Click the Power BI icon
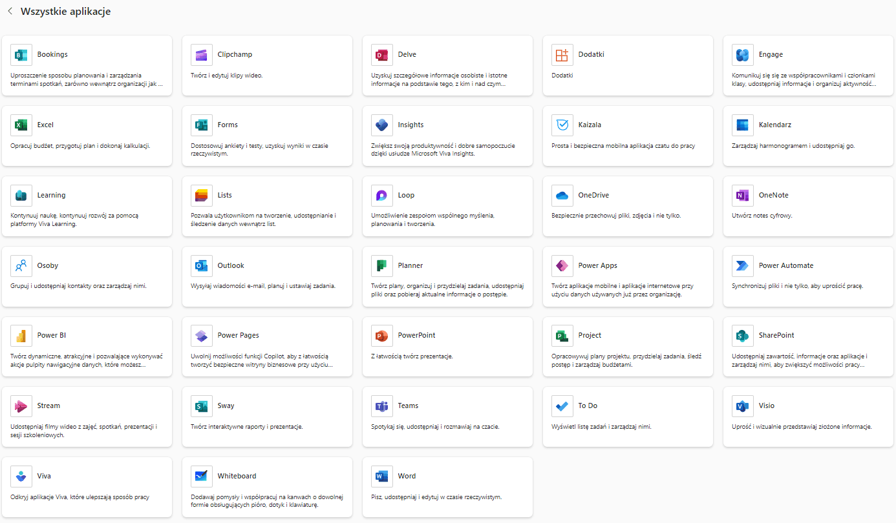Image resolution: width=896 pixels, height=523 pixels. click(21, 336)
